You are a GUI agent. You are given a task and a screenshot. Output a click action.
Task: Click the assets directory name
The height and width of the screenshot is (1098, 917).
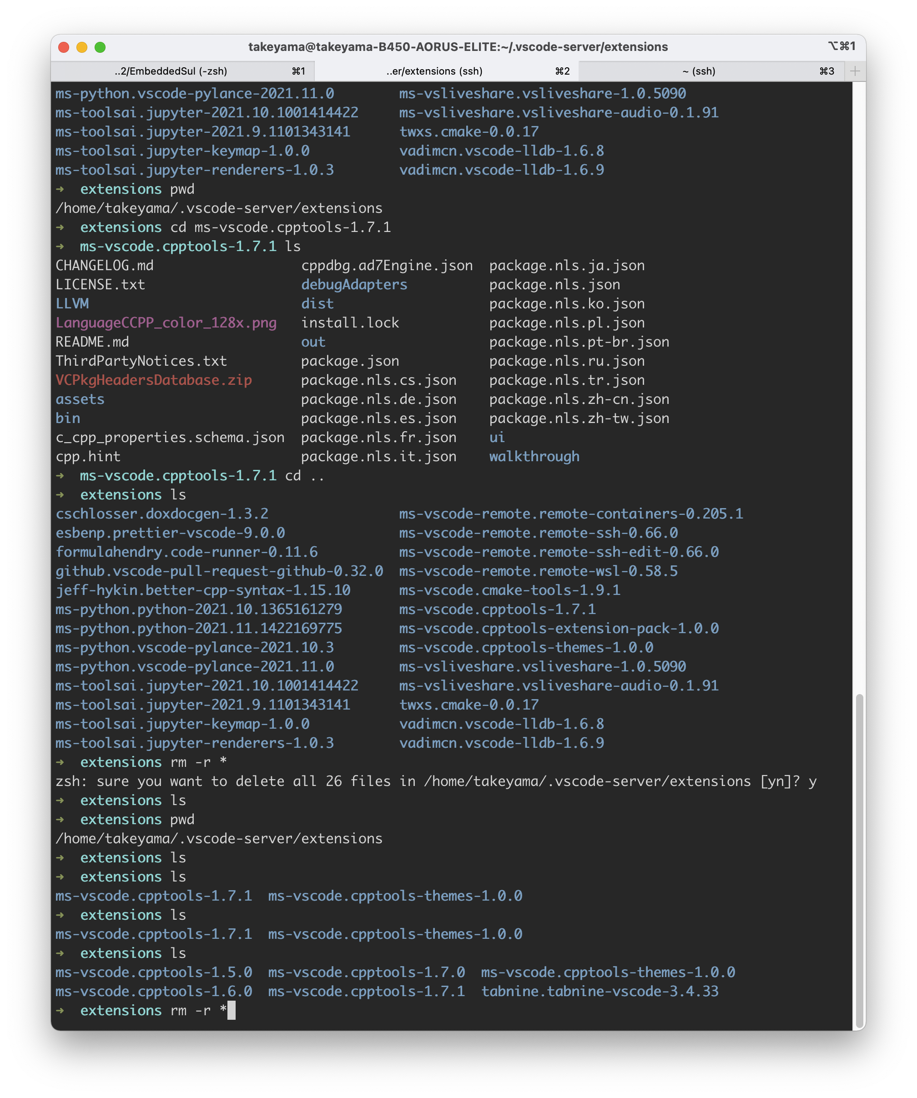click(x=80, y=399)
